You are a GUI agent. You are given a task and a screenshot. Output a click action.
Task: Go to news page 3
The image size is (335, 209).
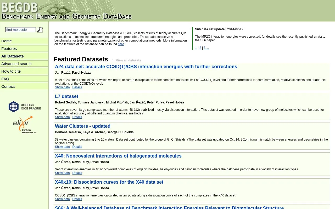coord(205,48)
